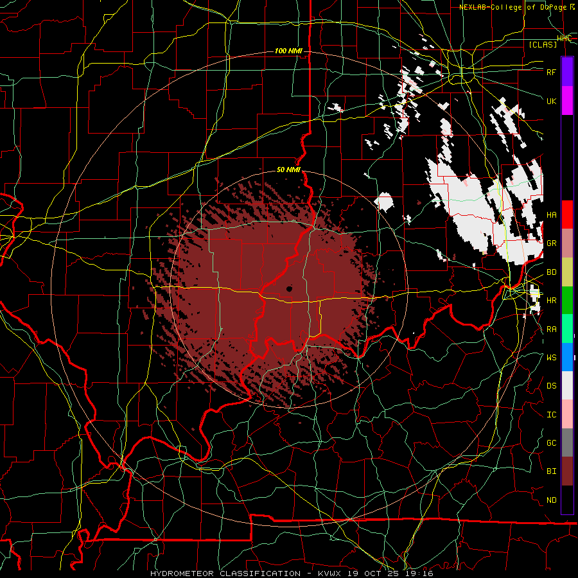Click the HYDROMETEOR CLASSIFICATION title text
578x578 pixels.
tap(225, 574)
